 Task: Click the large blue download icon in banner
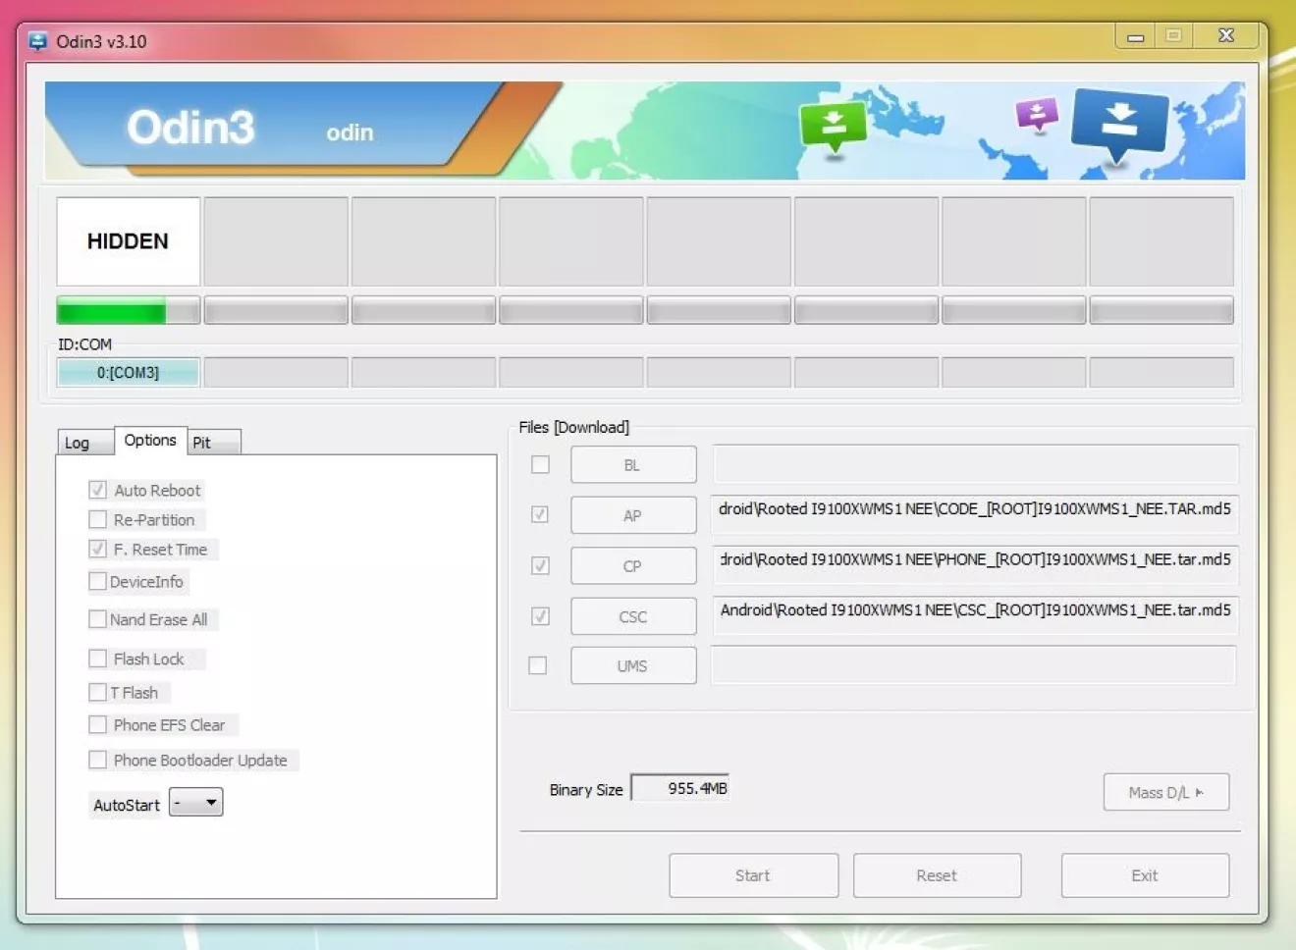[1119, 126]
